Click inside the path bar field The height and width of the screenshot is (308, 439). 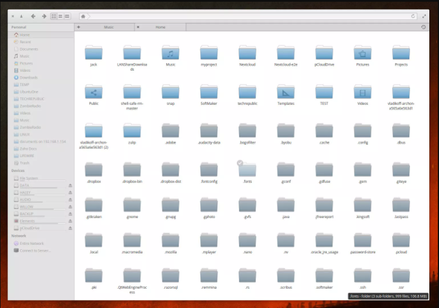(x=248, y=17)
